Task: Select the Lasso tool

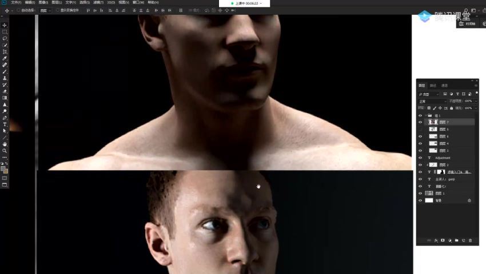Action: (x=5, y=38)
